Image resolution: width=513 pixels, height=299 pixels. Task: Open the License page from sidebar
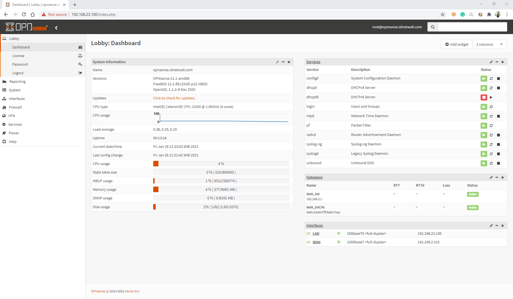(x=18, y=56)
